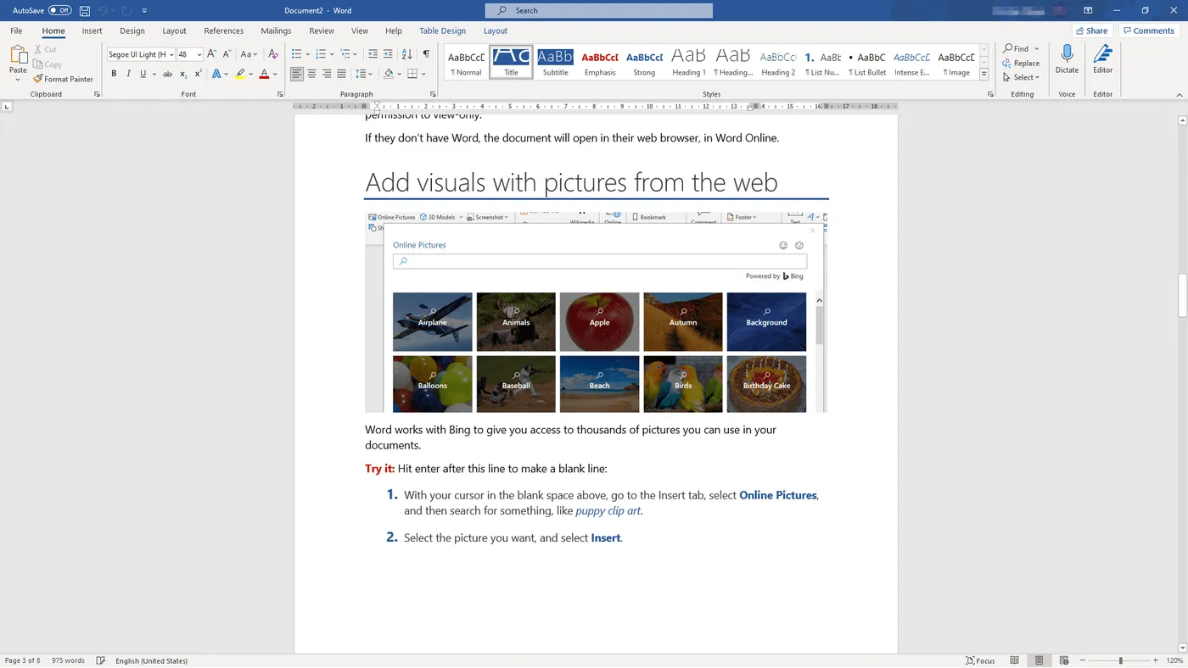Sort selection alphabetically icon
Screen dimensions: 1188x668
tap(406, 54)
